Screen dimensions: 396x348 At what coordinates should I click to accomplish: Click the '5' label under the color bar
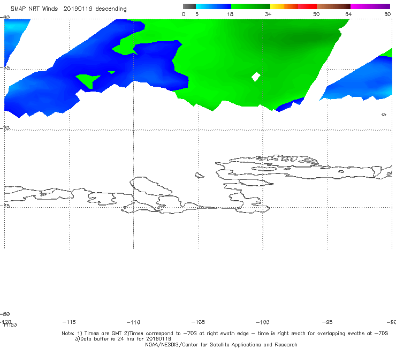coord(197,14)
